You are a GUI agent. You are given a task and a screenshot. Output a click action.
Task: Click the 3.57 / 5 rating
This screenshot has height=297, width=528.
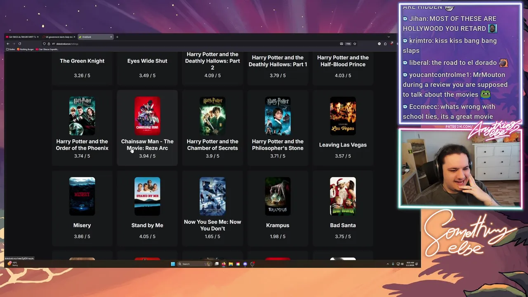pyautogui.click(x=343, y=156)
